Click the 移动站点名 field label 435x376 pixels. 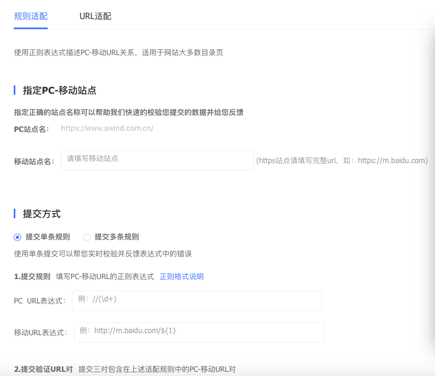point(34,162)
